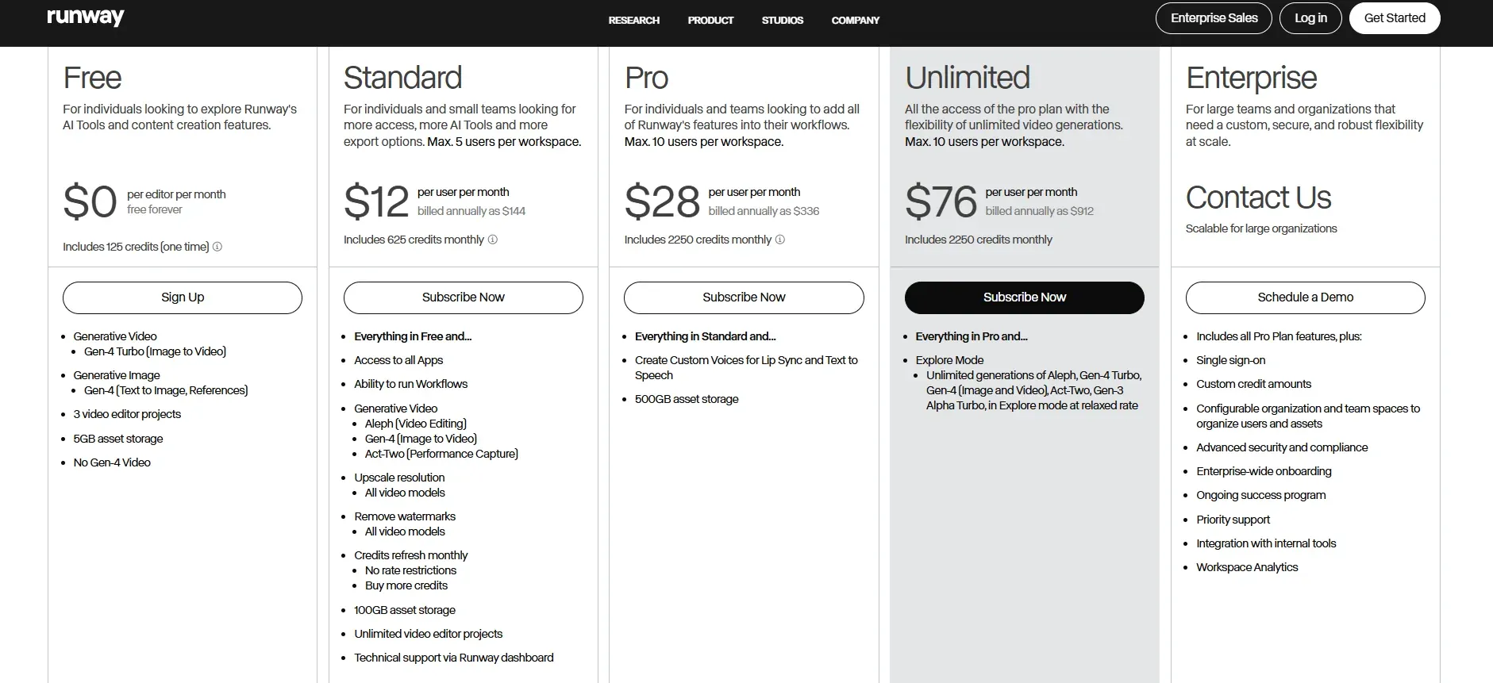Open the COMPANY menu
The image size is (1493, 683).
(x=855, y=20)
